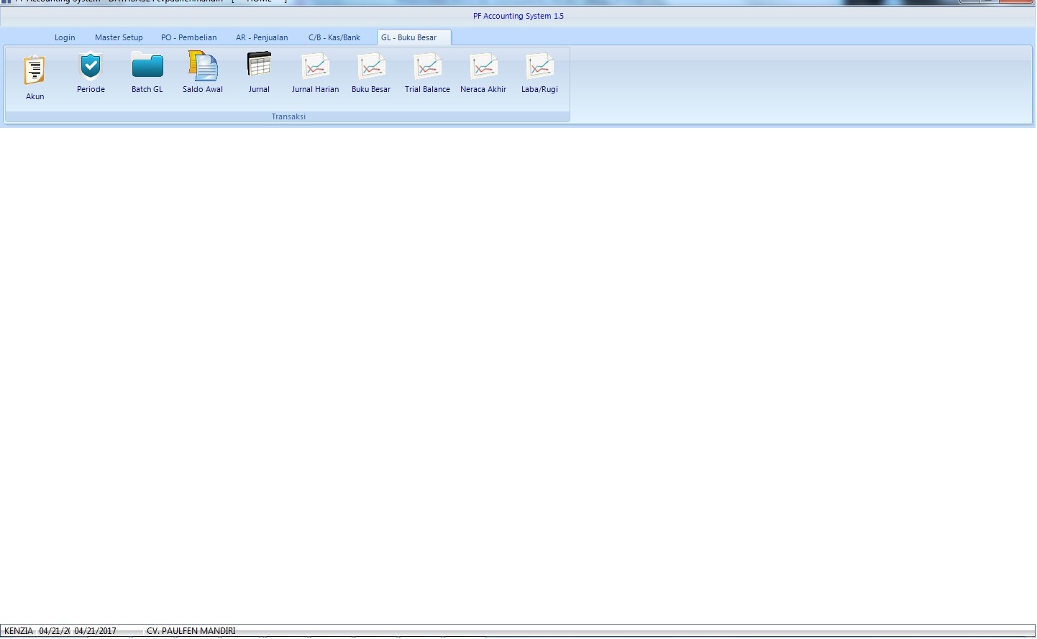
Task: Go to the AR - Penjualan tab
Action: click(x=262, y=37)
